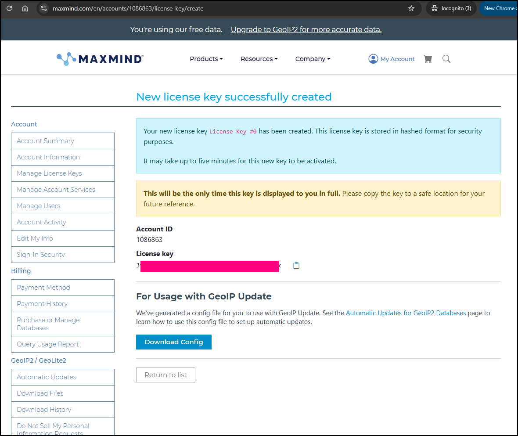
Task: Expand the Resources dropdown menu
Action: tap(259, 59)
